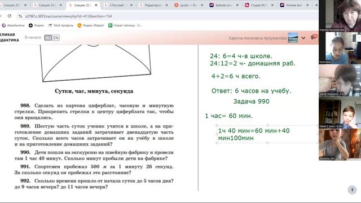This screenshot has height=203, width=361.
Task: Open a new browser tab with plus
Action: (x=316, y=5)
